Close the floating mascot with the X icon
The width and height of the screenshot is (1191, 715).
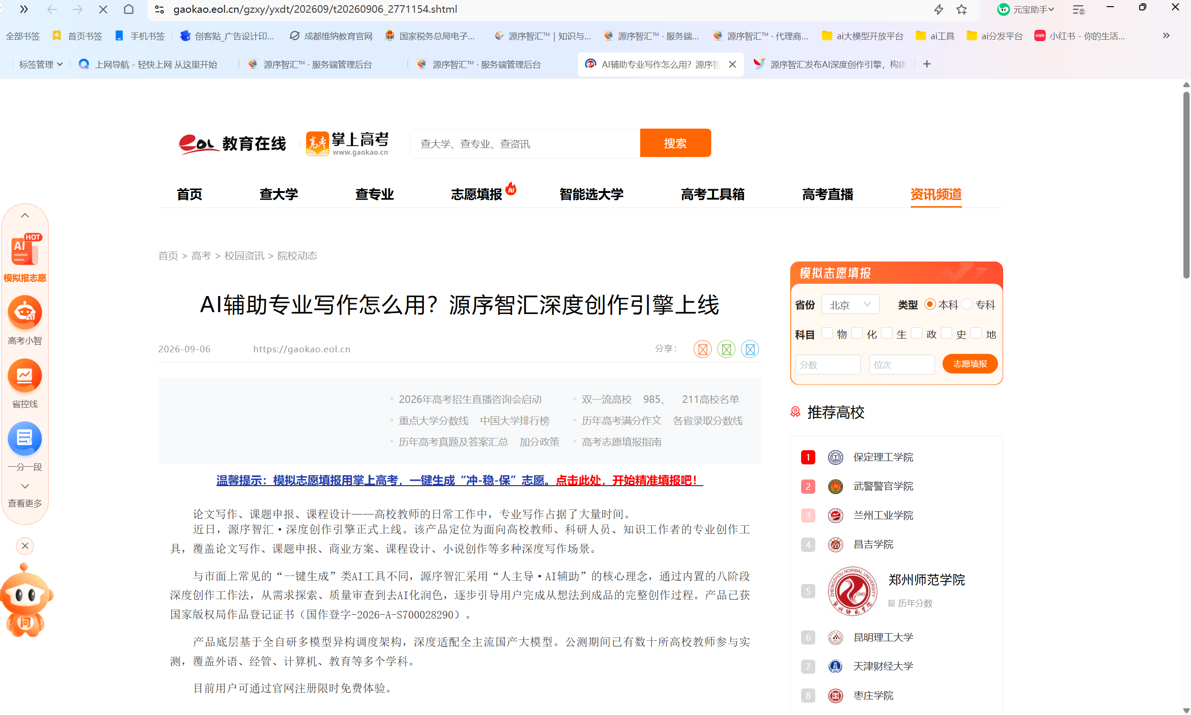[25, 546]
